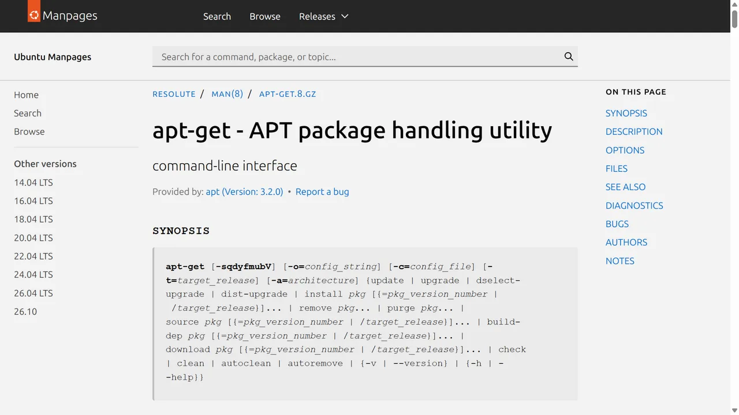Click the Report a bug link
Image resolution: width=739 pixels, height=415 pixels.
click(322, 191)
